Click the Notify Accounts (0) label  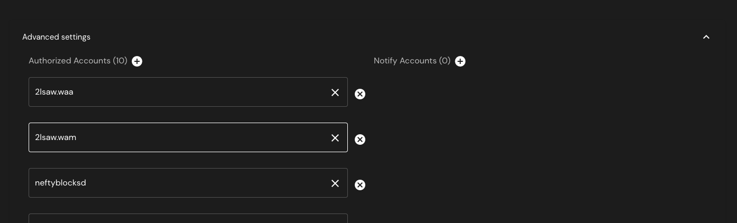pyautogui.click(x=412, y=61)
